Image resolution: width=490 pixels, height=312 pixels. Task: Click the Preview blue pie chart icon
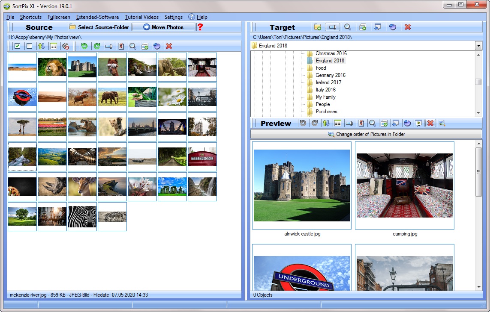coord(407,124)
